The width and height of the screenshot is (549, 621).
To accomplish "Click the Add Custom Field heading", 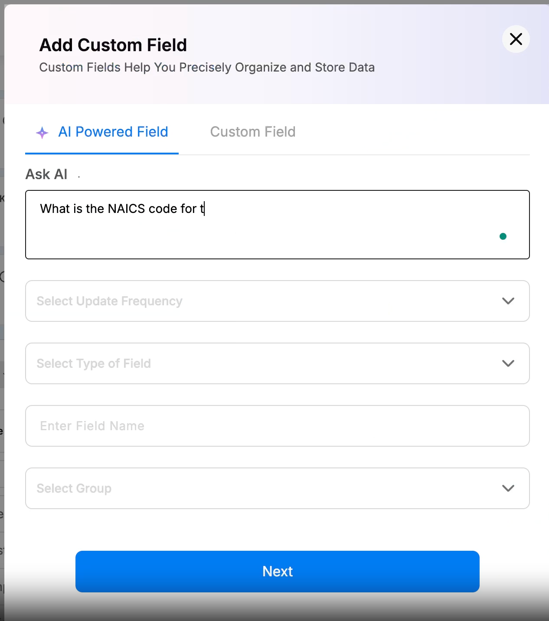I will tap(113, 45).
